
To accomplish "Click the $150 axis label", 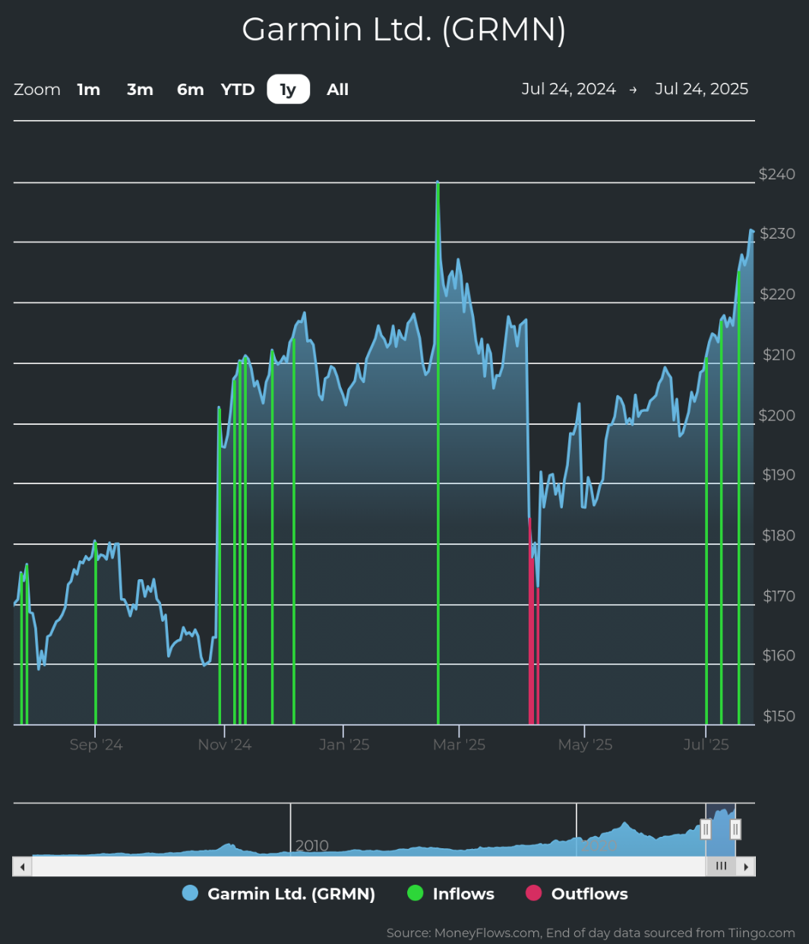I will pos(779,716).
